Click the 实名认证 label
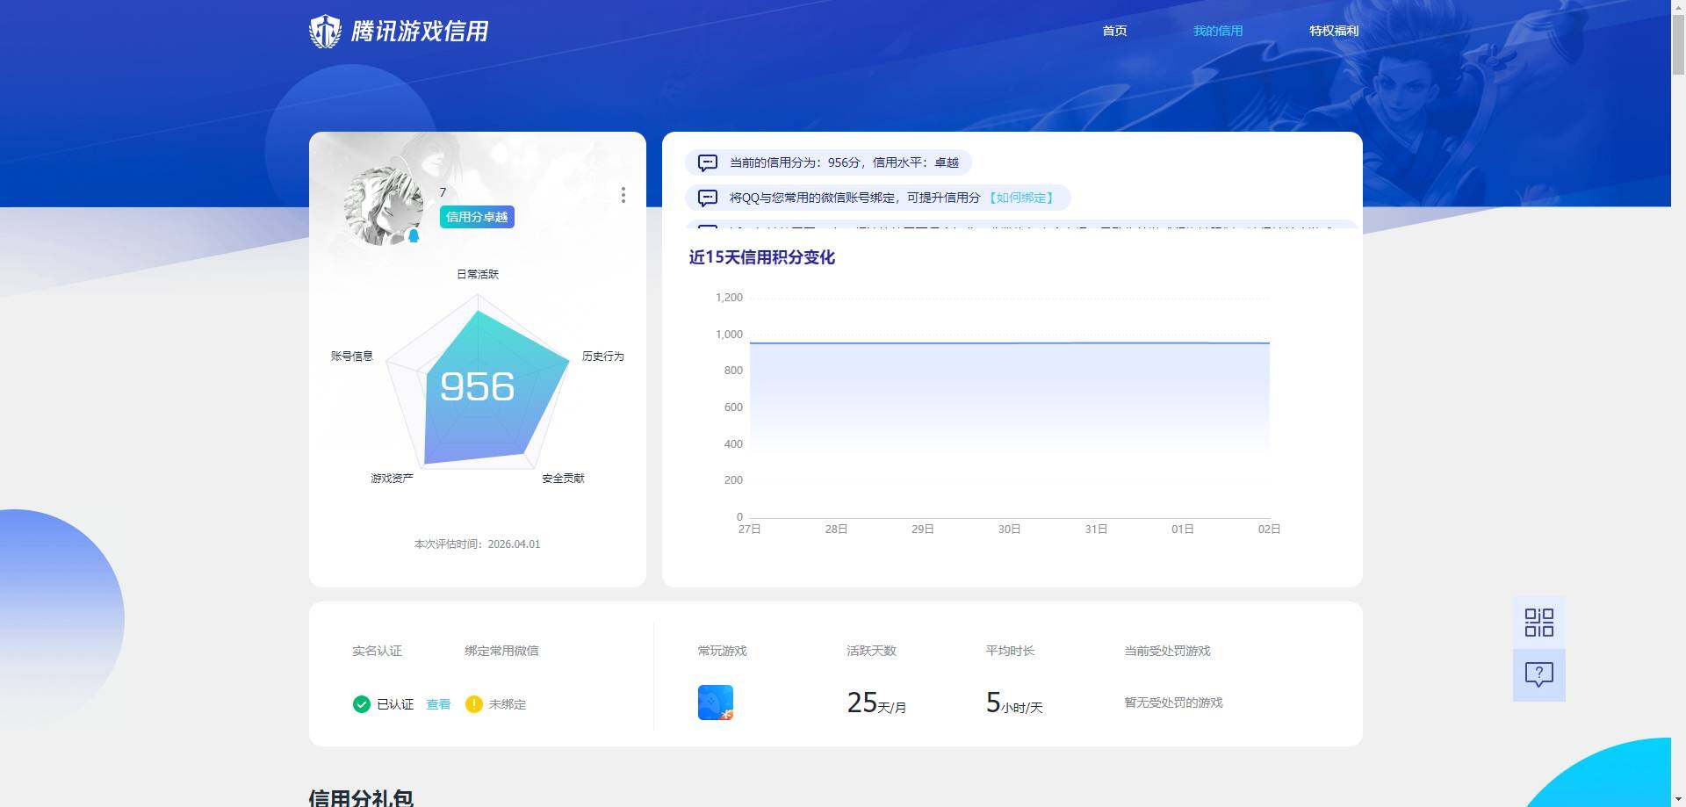1686x807 pixels. click(x=377, y=651)
